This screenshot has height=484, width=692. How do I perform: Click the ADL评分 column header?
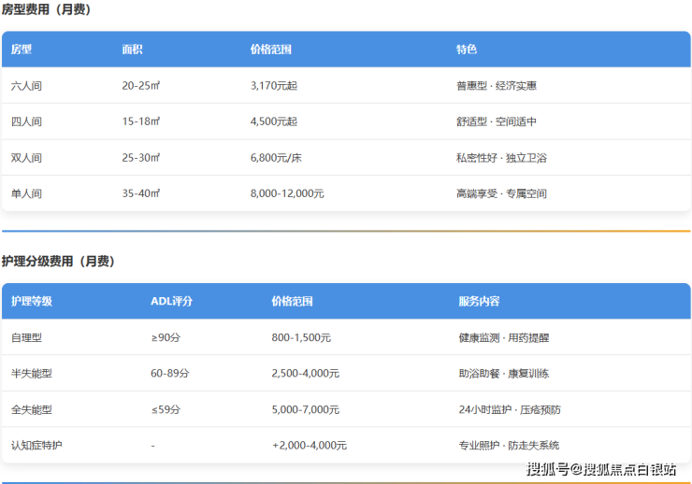pyautogui.click(x=171, y=302)
